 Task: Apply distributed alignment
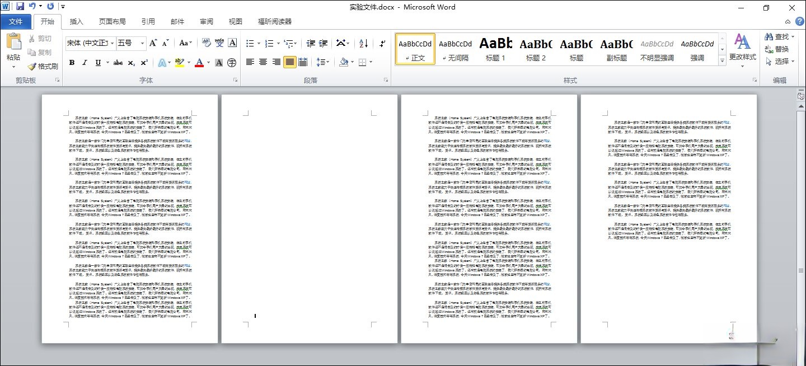(303, 62)
